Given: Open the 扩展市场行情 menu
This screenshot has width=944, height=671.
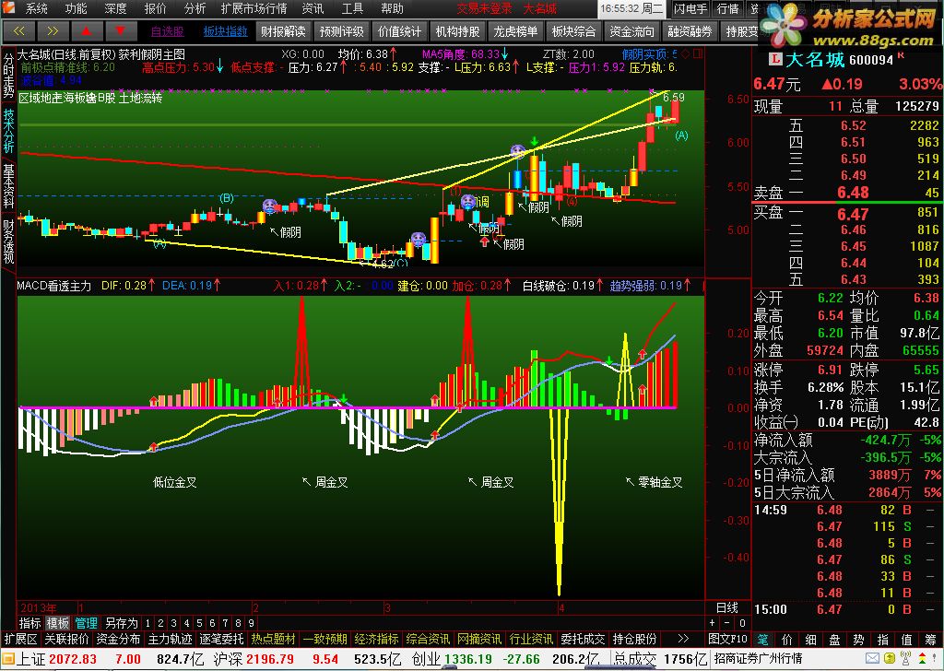Looking at the screenshot, I should (254, 8).
